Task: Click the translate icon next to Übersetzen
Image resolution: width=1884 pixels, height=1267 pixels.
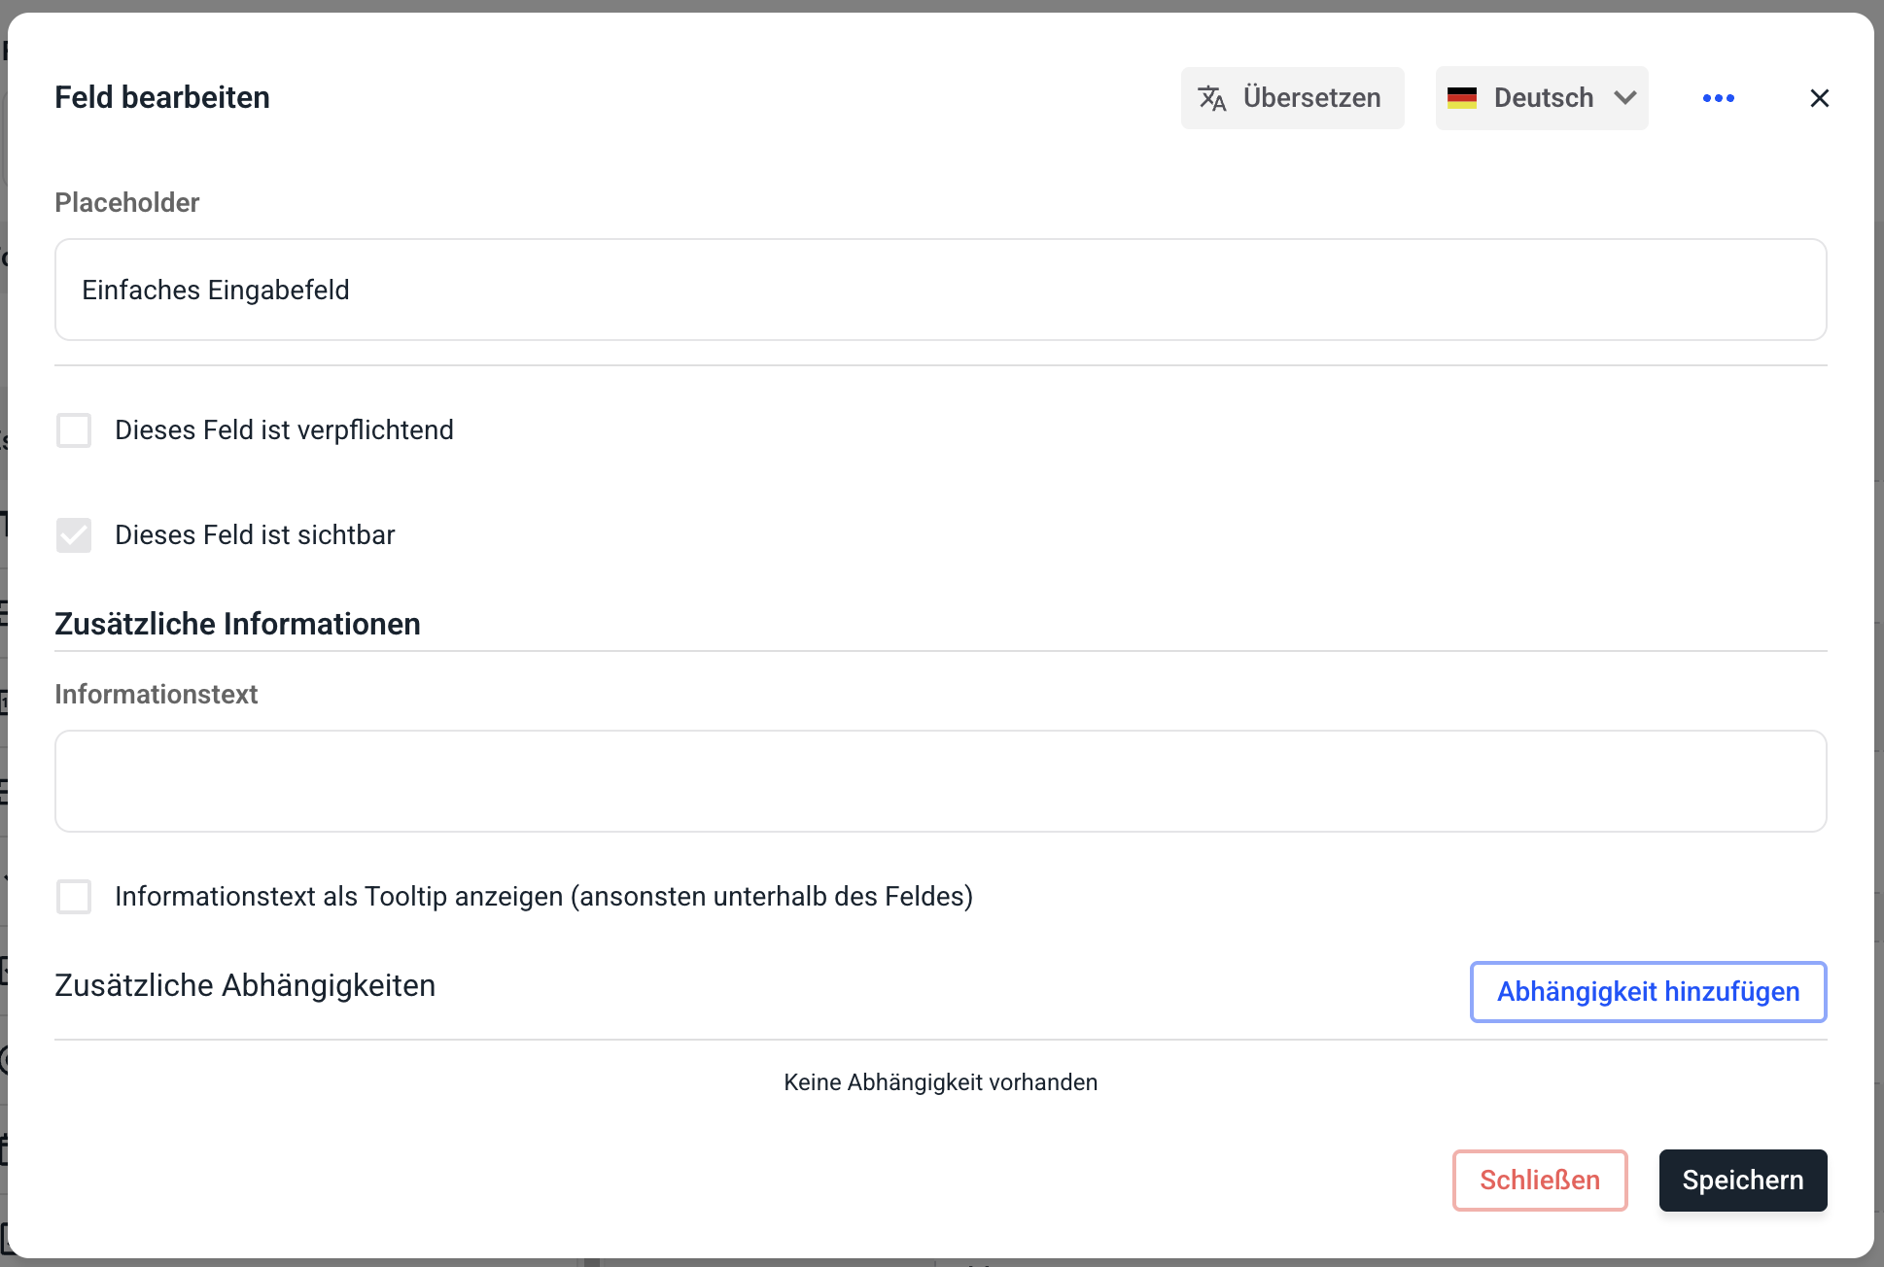Action: click(x=1211, y=98)
